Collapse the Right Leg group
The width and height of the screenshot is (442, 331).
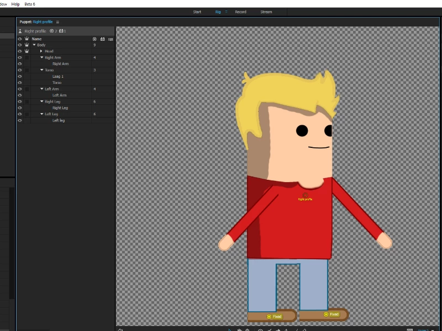pos(42,102)
